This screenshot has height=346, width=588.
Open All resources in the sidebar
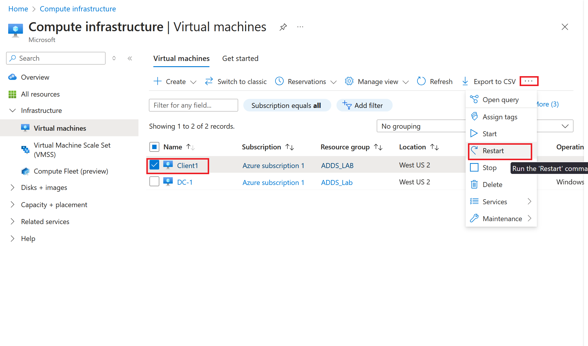(x=40, y=94)
